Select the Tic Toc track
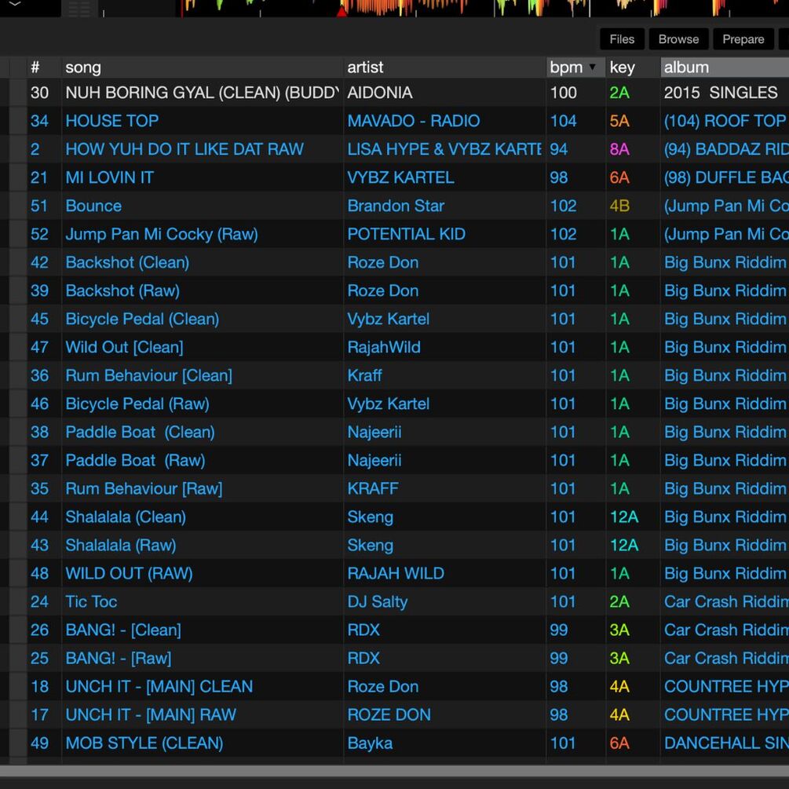The height and width of the screenshot is (789, 789). pyautogui.click(x=91, y=601)
